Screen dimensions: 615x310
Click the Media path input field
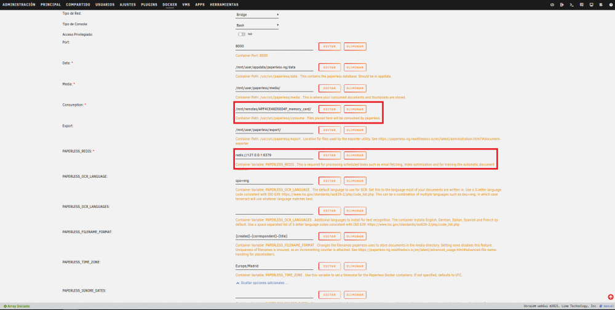click(x=274, y=89)
